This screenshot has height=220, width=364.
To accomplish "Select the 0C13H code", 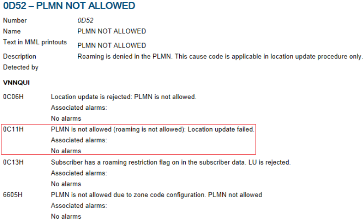I will (13, 162).
